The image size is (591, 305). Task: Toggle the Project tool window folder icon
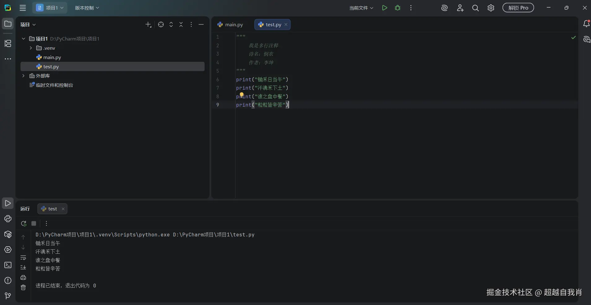pos(8,24)
